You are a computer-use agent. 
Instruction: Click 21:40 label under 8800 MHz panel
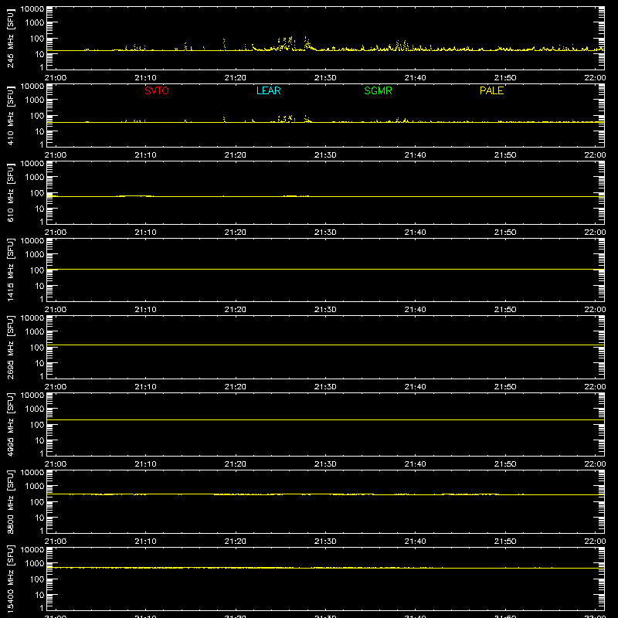415,542
